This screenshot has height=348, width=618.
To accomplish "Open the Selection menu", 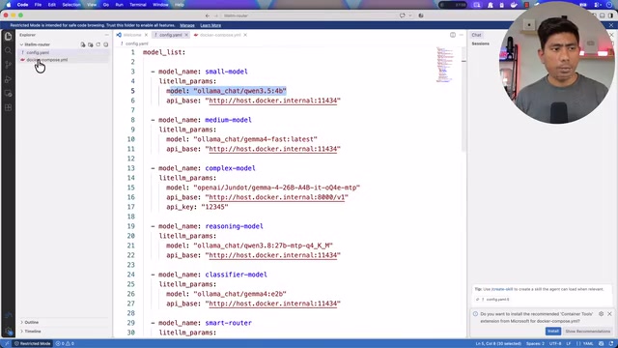I will [x=71, y=5].
